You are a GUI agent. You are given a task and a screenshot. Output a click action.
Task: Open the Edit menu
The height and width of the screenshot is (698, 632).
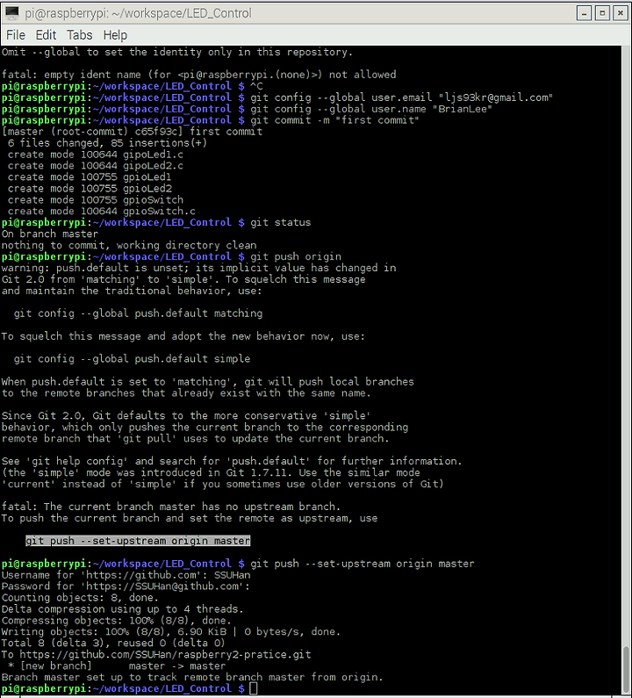[x=46, y=35]
